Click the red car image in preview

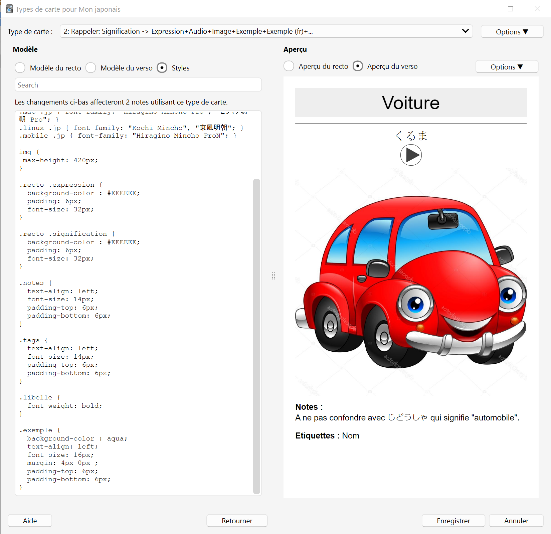point(411,282)
